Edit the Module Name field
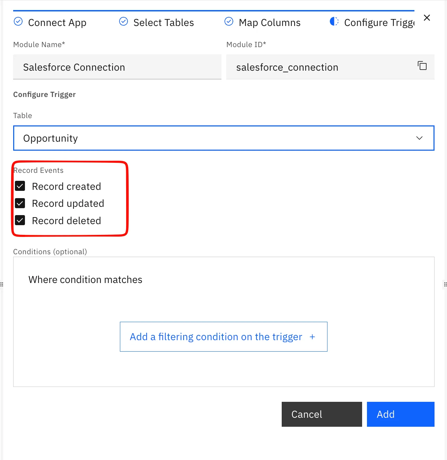Screen dimensions: 447x460 click(117, 67)
